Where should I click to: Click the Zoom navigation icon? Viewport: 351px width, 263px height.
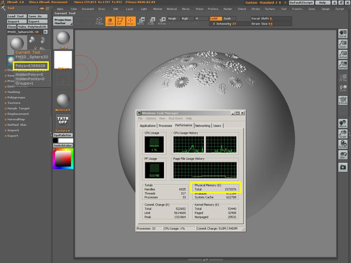point(343,44)
